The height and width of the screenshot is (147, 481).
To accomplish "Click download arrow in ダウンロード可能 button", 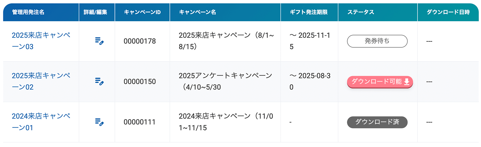I will (407, 81).
